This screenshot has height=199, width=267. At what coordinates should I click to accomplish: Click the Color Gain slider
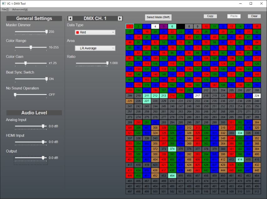[x=31, y=63]
